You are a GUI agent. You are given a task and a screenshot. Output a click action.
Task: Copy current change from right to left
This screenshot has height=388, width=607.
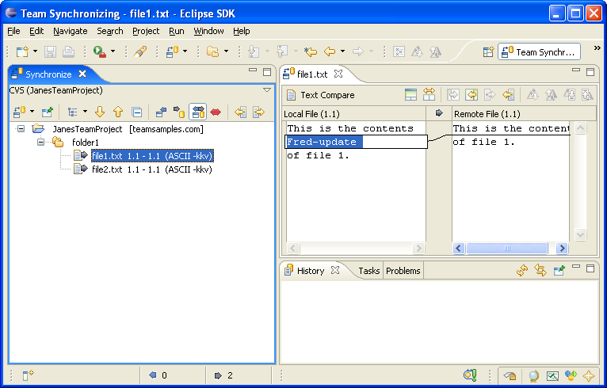(x=471, y=94)
